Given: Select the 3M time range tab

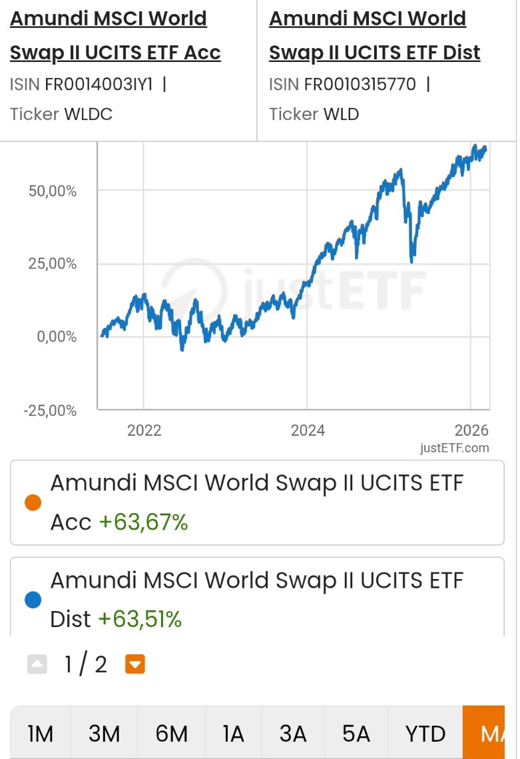Looking at the screenshot, I should 104,733.
